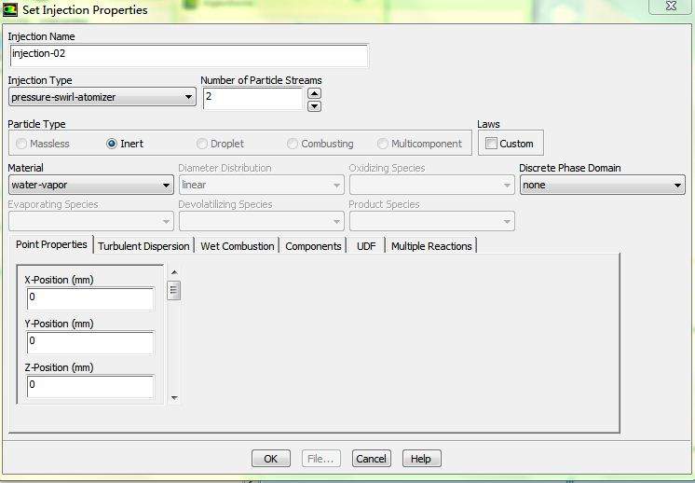
Task: Close the Set Injection Properties dialog
Action: 671,7
